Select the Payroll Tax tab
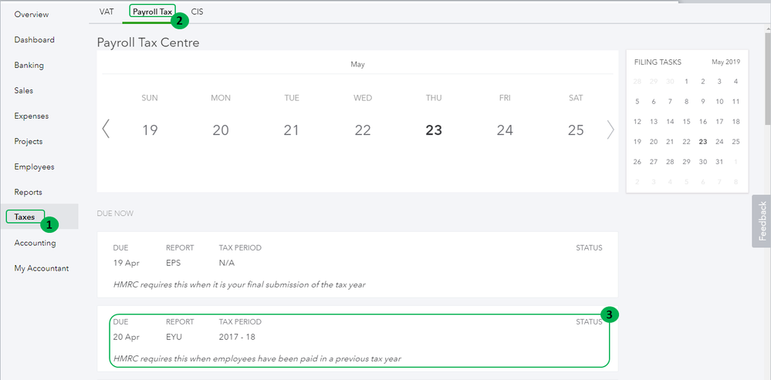 point(152,12)
